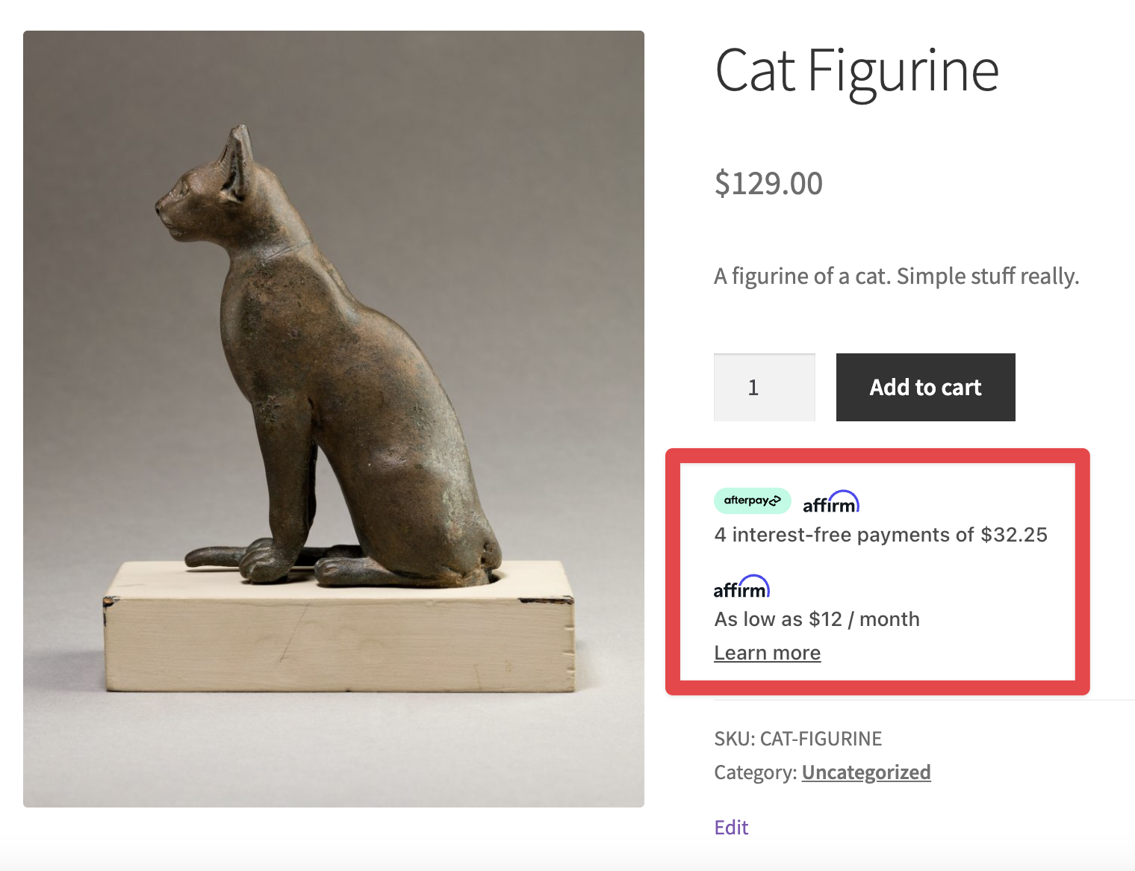
Task: Click the SKU: CAT-FIGURINE text
Action: pyautogui.click(x=797, y=739)
